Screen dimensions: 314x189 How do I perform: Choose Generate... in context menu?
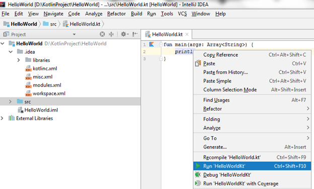click(252, 147)
